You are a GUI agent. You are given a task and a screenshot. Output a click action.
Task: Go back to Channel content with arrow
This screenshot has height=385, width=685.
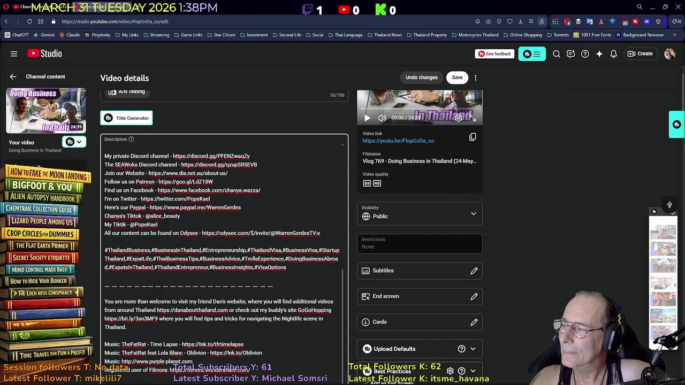[x=13, y=76]
